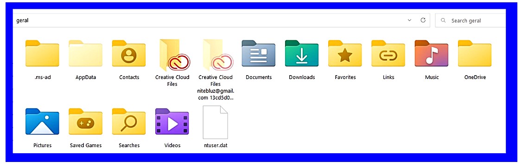Select the Videos folder icon

[x=172, y=121]
